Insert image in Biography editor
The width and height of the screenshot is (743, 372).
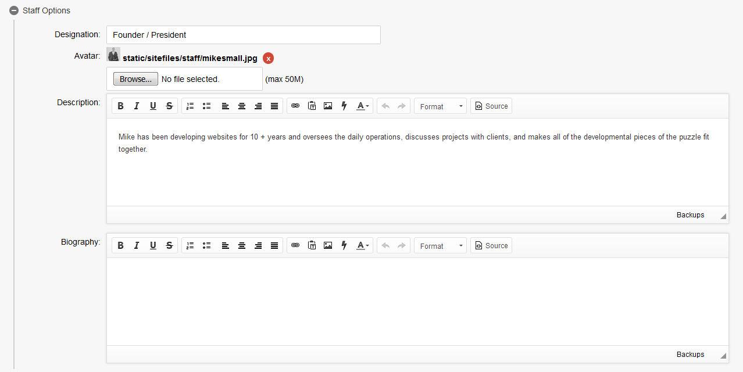[x=328, y=245]
